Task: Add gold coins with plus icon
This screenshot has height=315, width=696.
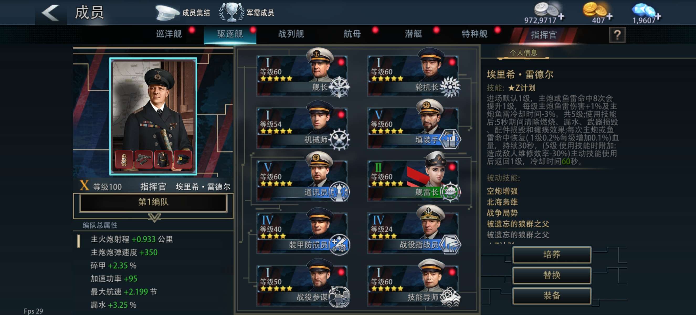Action: click(x=609, y=17)
